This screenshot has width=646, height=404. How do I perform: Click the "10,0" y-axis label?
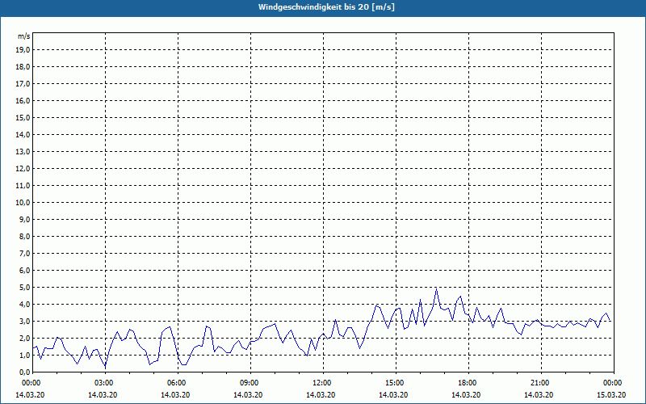coord(23,203)
